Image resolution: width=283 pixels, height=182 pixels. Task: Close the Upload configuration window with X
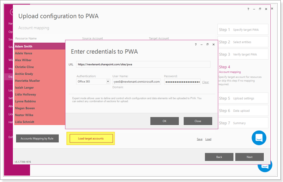click(266, 9)
